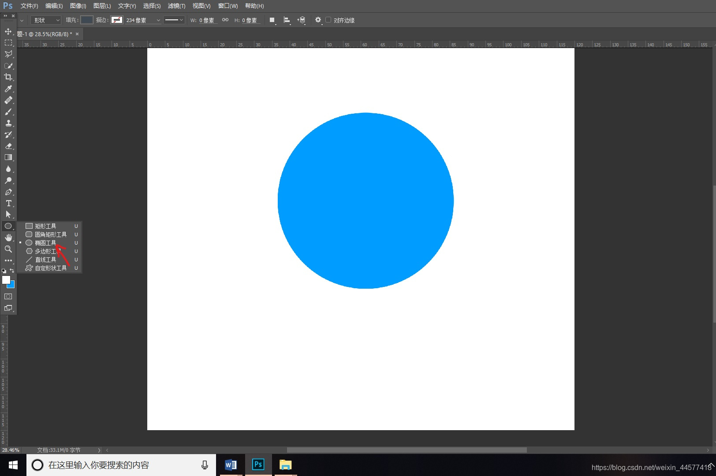Select the Quick Selection tool
Image resolution: width=716 pixels, height=476 pixels.
click(x=8, y=66)
